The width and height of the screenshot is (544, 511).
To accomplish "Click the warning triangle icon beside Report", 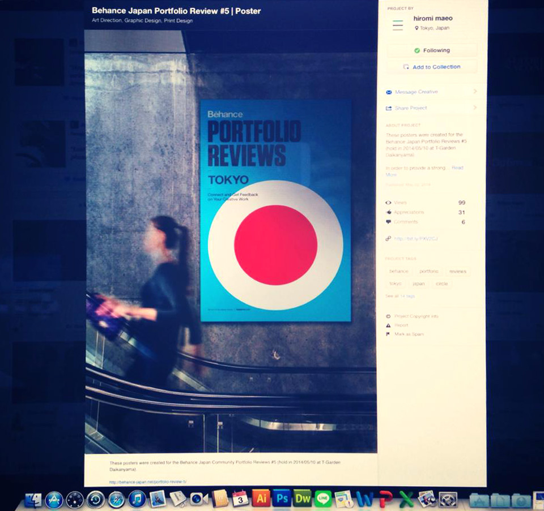I will pos(388,325).
